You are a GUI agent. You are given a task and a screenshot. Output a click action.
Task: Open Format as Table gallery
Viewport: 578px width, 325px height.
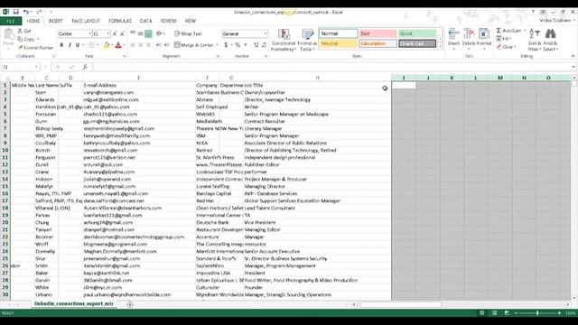tap(307, 40)
